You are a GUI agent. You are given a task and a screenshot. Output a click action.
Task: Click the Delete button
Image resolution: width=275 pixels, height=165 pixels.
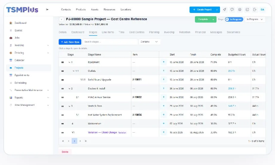[x=65, y=152]
